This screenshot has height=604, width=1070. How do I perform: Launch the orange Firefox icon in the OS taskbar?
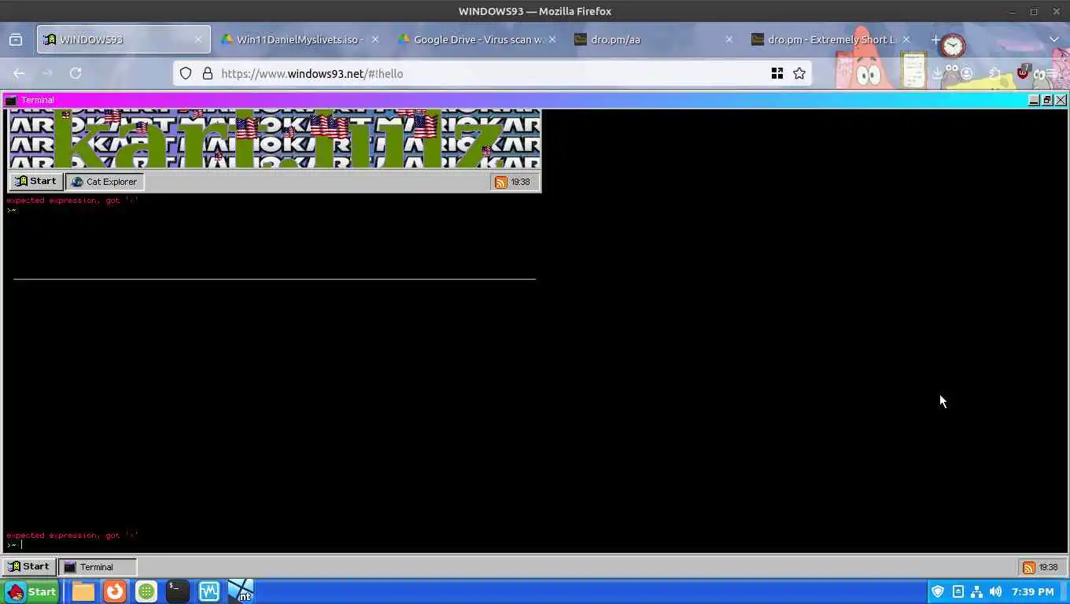(x=115, y=591)
